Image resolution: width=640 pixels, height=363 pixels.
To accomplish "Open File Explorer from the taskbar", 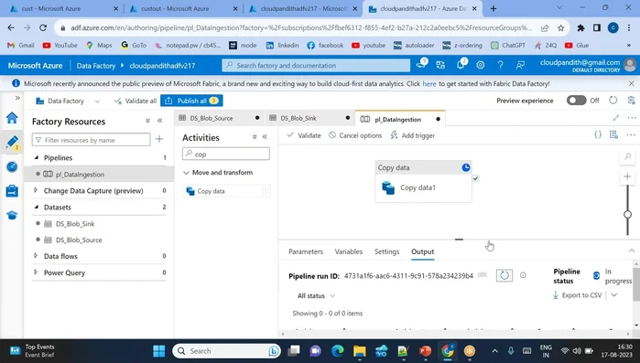I will click(x=359, y=351).
